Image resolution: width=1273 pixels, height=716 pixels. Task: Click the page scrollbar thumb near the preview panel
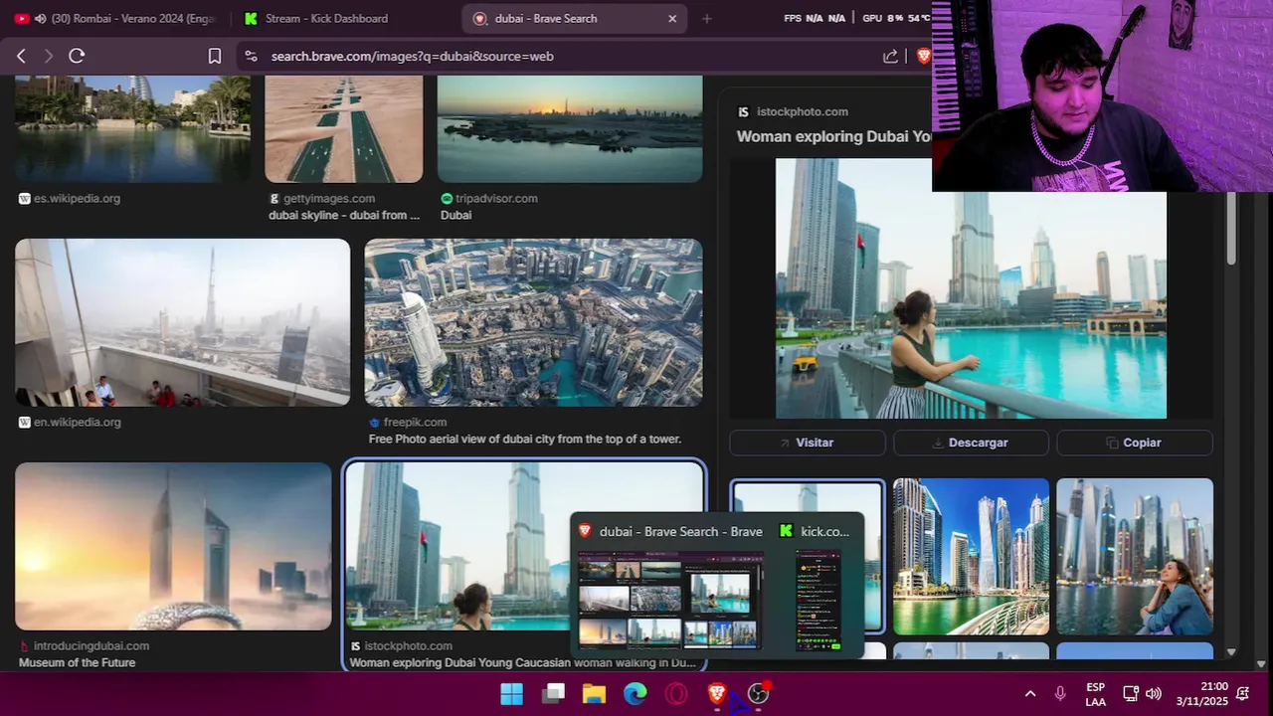[1231, 228]
